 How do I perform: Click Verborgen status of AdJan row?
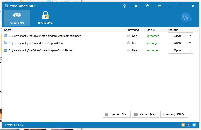click(x=153, y=43)
